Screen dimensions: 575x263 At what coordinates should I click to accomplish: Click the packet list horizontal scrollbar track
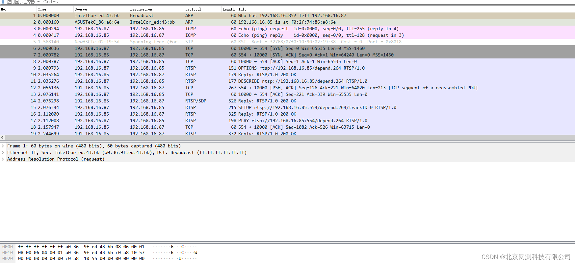point(290,138)
